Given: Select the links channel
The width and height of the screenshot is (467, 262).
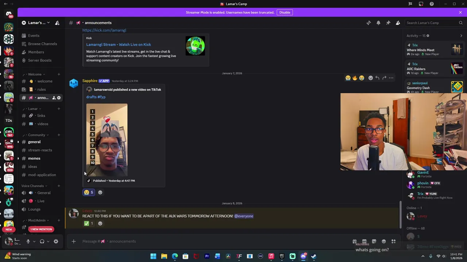Looking at the screenshot, I should coord(41,116).
